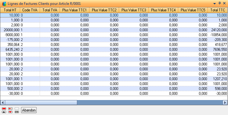The width and height of the screenshot is (228, 115).
Task: Click the black up-triangle icon button
Action: coord(4,112)
